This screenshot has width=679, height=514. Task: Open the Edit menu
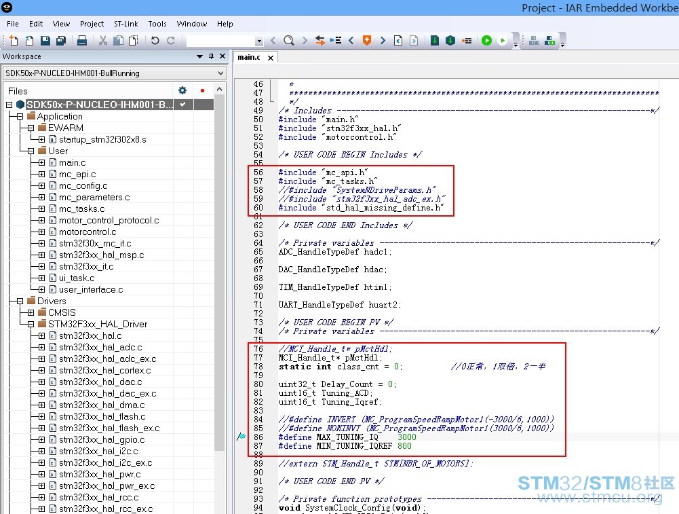point(36,24)
